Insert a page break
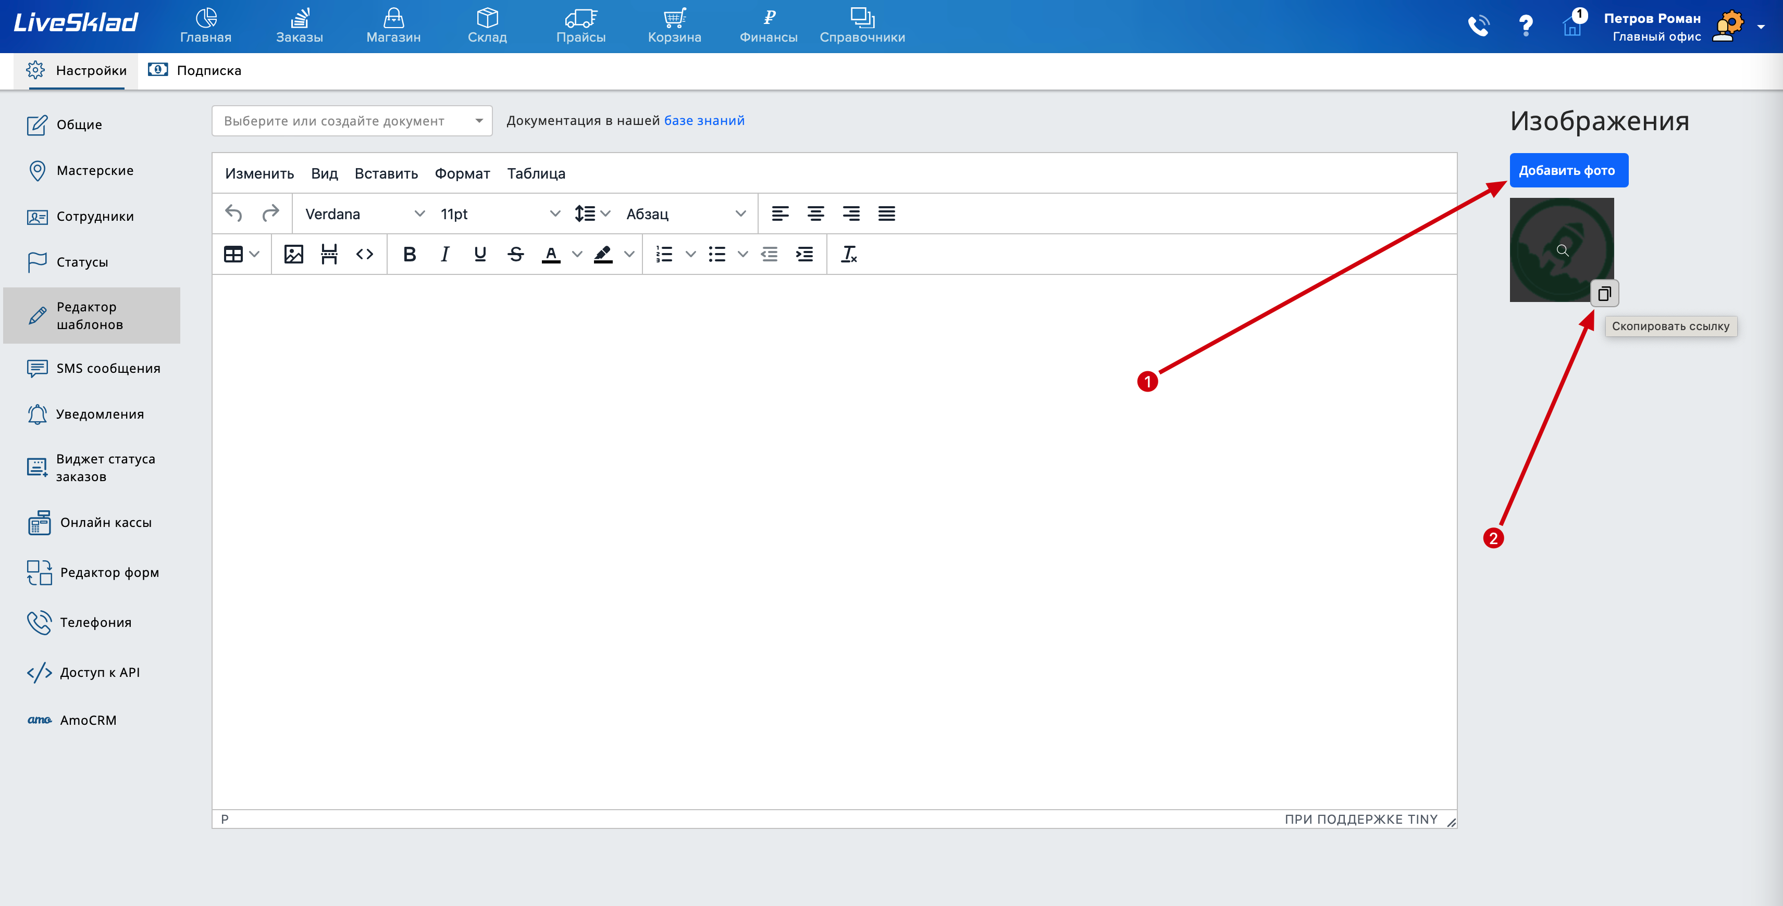 click(x=329, y=255)
